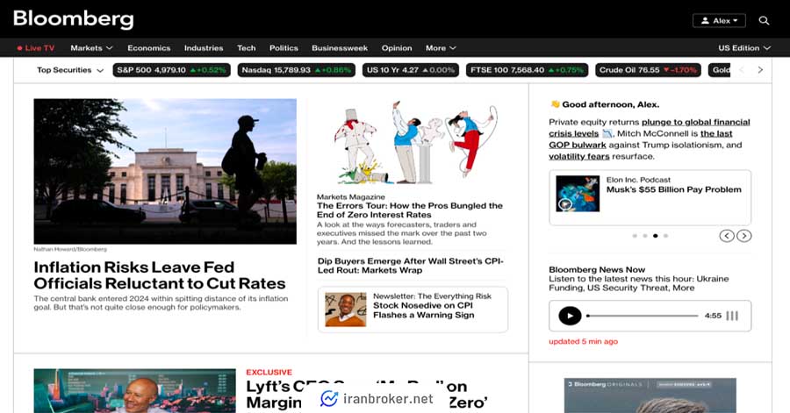Read The Errors Tour article
Viewport: 790px width, 413px height.
pos(410,210)
